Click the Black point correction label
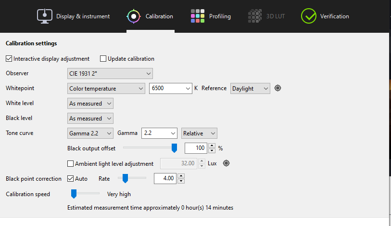 (x=34, y=179)
